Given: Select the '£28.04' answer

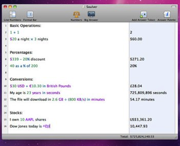Looking at the screenshot, I should click(x=136, y=86).
